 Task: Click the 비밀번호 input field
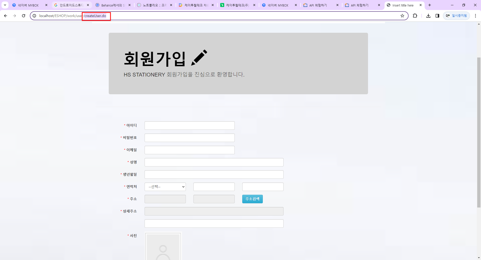(190, 138)
